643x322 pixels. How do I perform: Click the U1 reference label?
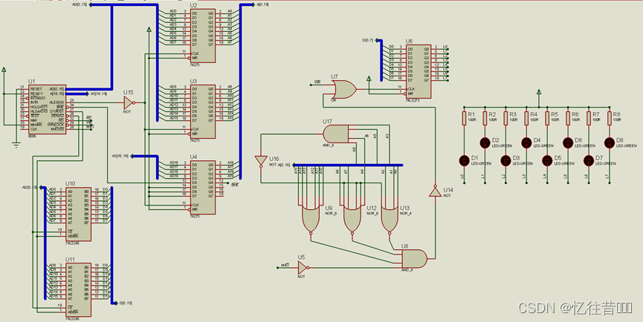(32, 82)
